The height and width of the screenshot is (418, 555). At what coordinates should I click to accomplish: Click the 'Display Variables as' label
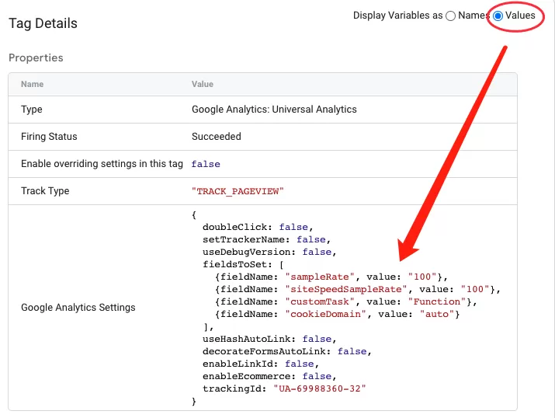pos(398,16)
